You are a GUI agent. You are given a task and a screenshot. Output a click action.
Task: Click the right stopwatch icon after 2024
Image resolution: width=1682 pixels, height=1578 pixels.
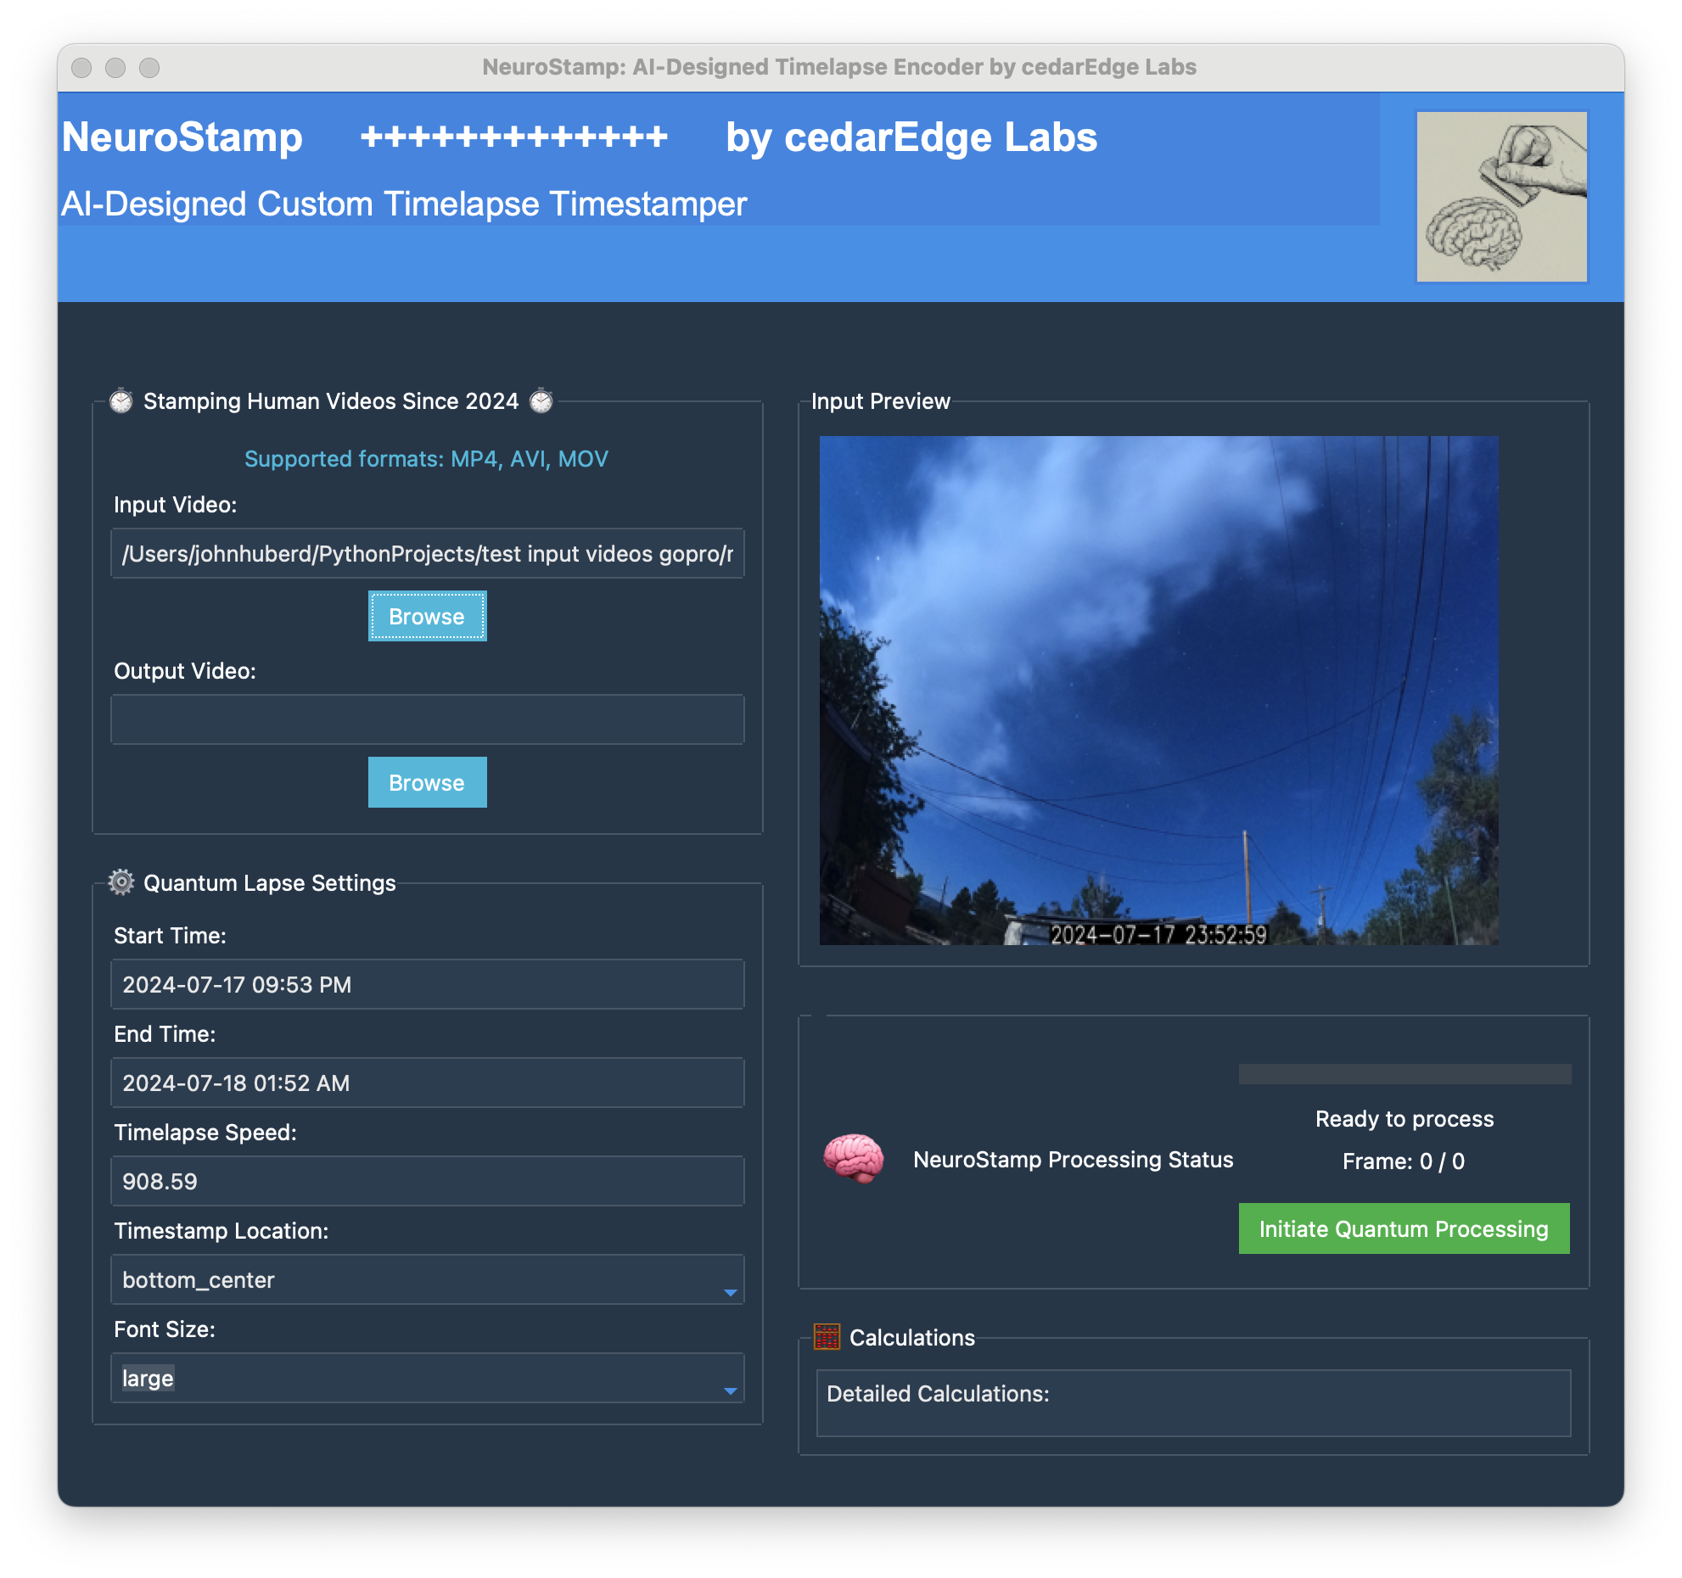coord(541,400)
